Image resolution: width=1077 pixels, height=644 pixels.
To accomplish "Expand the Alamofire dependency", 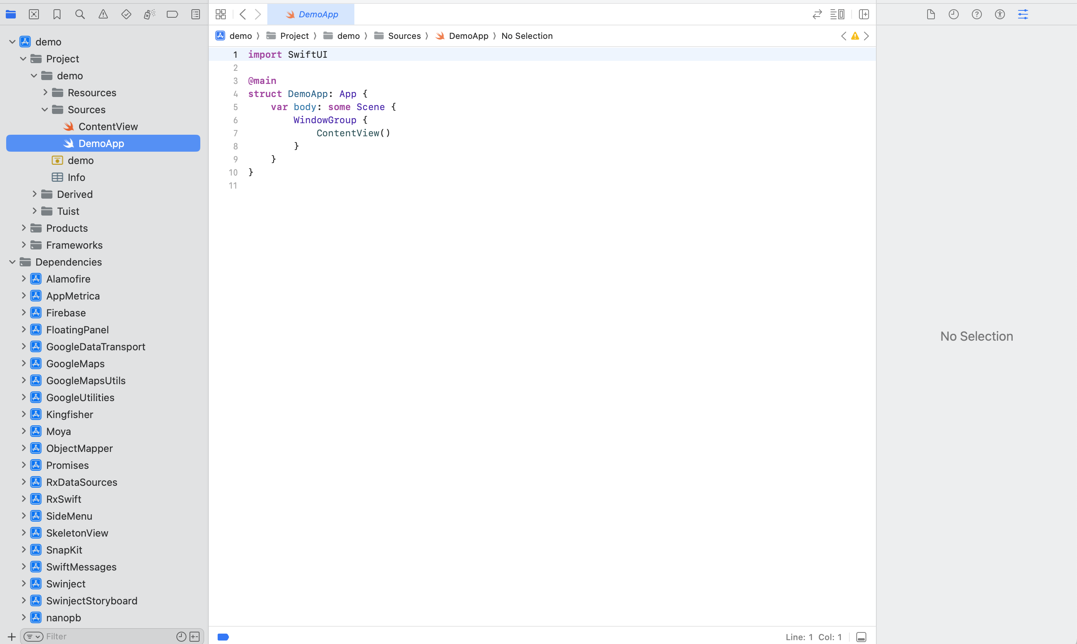I will (24, 279).
